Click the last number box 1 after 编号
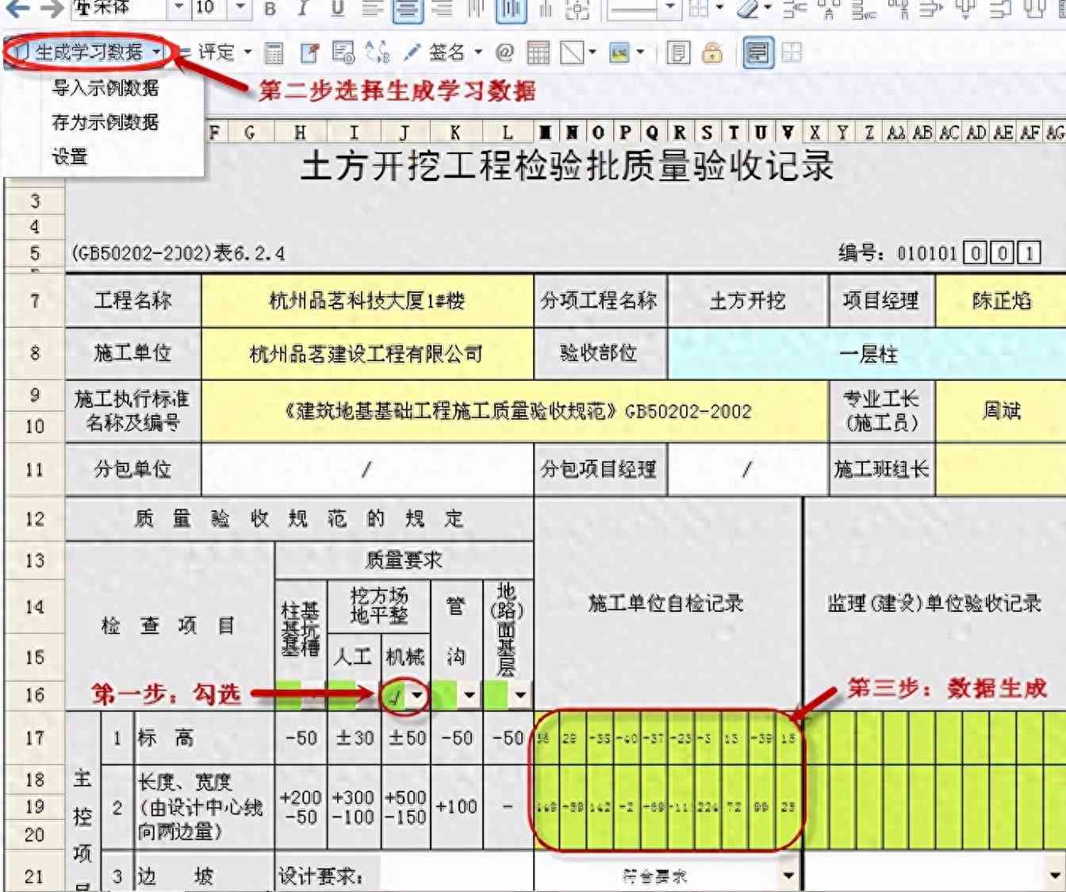 1030,254
